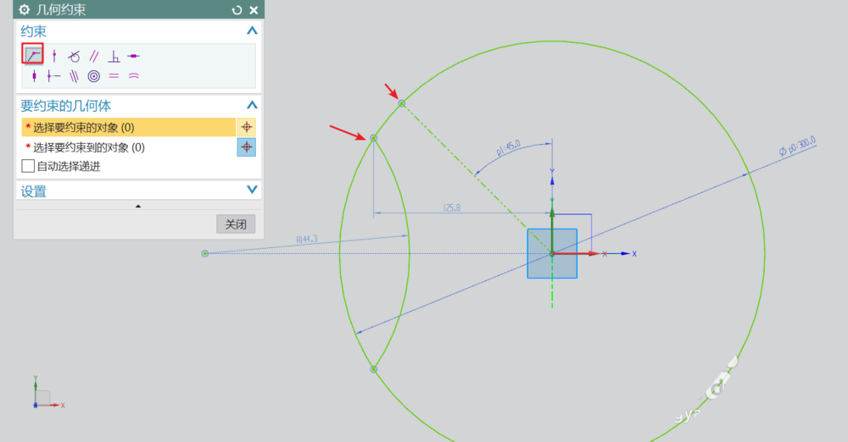848x442 pixels.
Task: Pick the Parallel constraint icon
Action: [x=94, y=56]
